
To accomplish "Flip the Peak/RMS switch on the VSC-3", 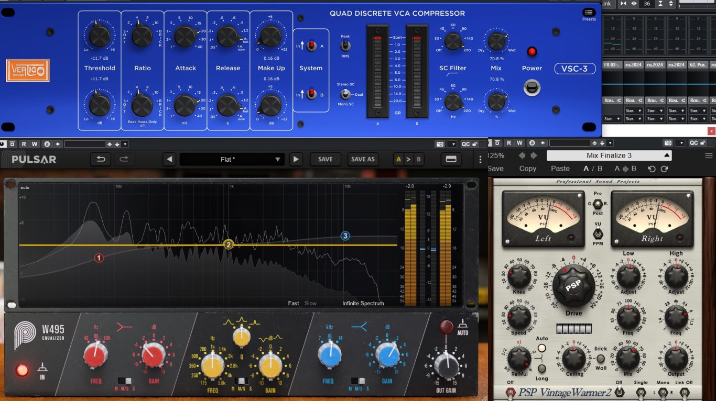I will [345, 46].
